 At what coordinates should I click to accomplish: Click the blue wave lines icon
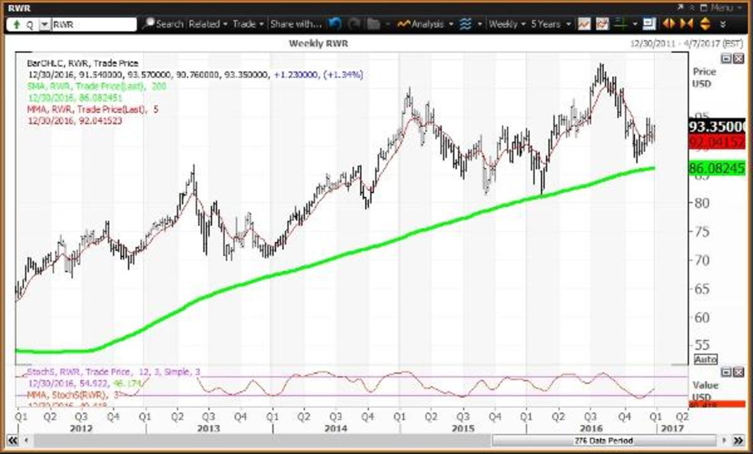click(x=465, y=24)
